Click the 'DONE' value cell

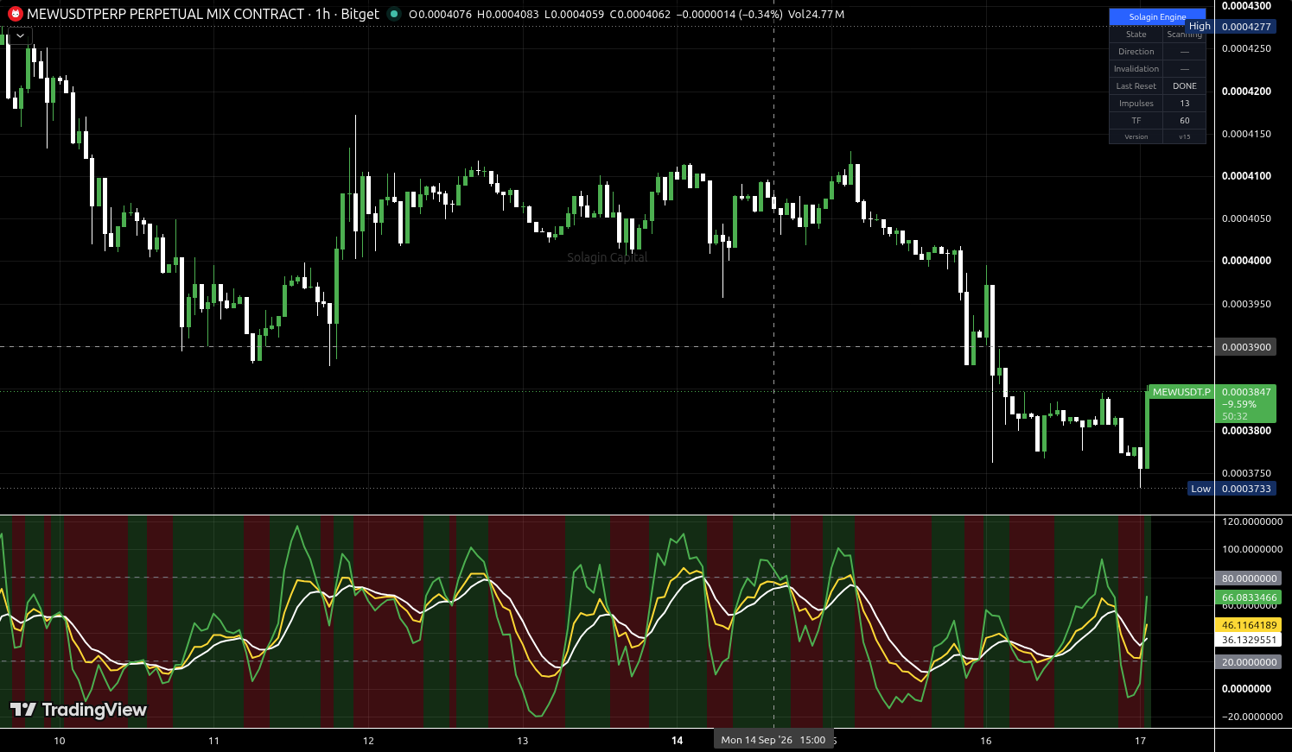pyautogui.click(x=1185, y=86)
